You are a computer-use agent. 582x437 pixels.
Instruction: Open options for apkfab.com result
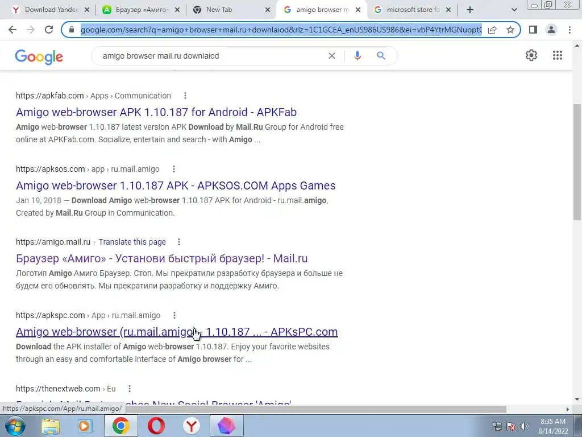tap(185, 96)
